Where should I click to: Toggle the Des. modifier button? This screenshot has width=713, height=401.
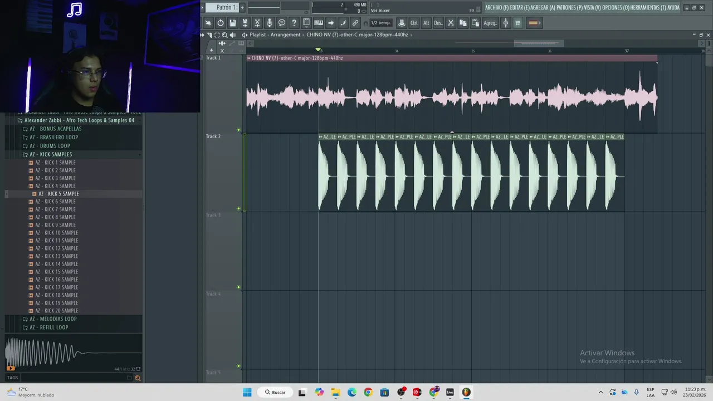(x=438, y=23)
